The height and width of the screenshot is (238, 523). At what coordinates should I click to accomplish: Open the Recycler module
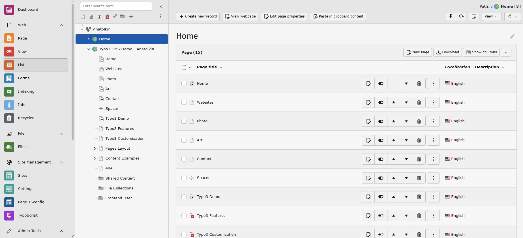click(25, 118)
